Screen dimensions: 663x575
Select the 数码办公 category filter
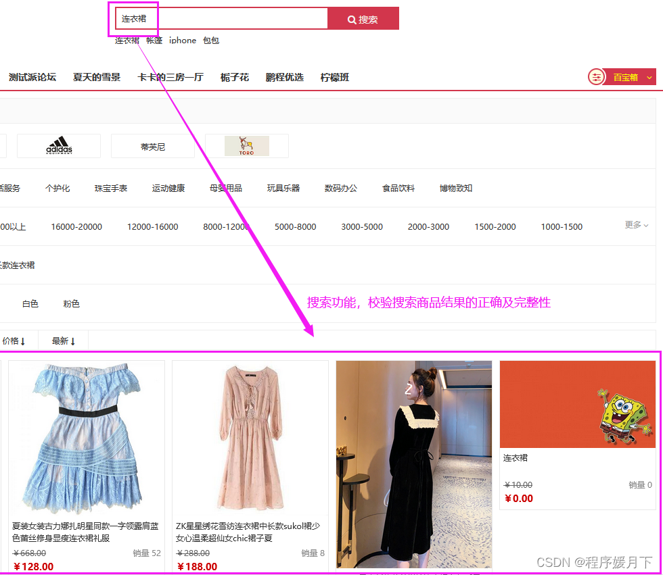click(341, 189)
